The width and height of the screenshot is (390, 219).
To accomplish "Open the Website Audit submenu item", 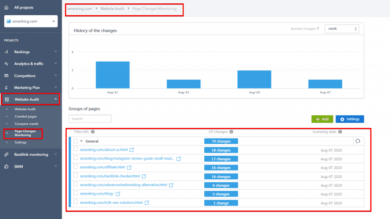I will (x=25, y=109).
